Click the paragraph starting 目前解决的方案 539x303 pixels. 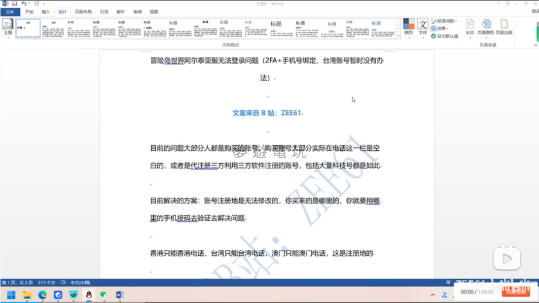(265, 209)
